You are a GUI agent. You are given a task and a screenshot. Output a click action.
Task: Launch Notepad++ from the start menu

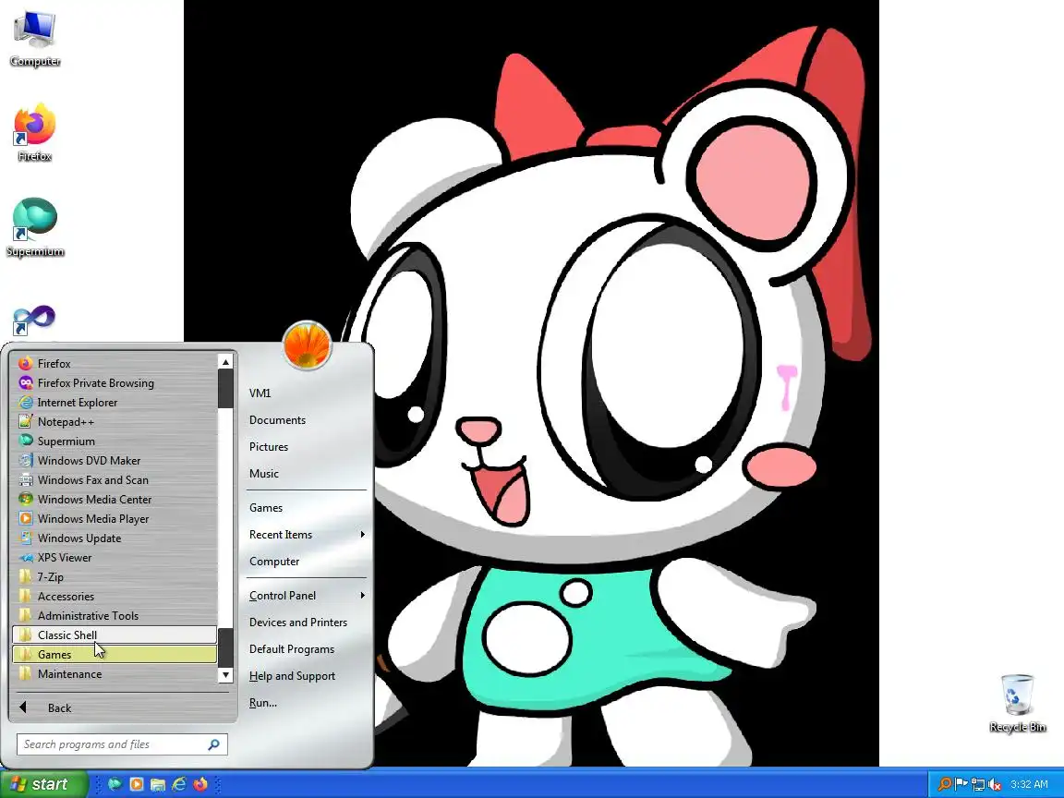[114, 421]
